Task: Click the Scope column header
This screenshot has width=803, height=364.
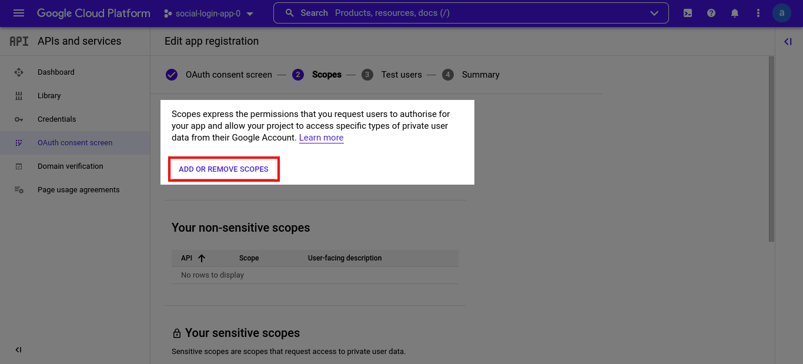Action: 249,258
